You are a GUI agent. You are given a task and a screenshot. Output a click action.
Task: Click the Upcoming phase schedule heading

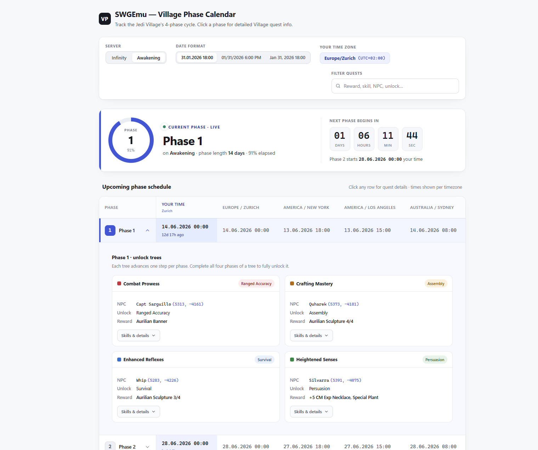point(137,187)
